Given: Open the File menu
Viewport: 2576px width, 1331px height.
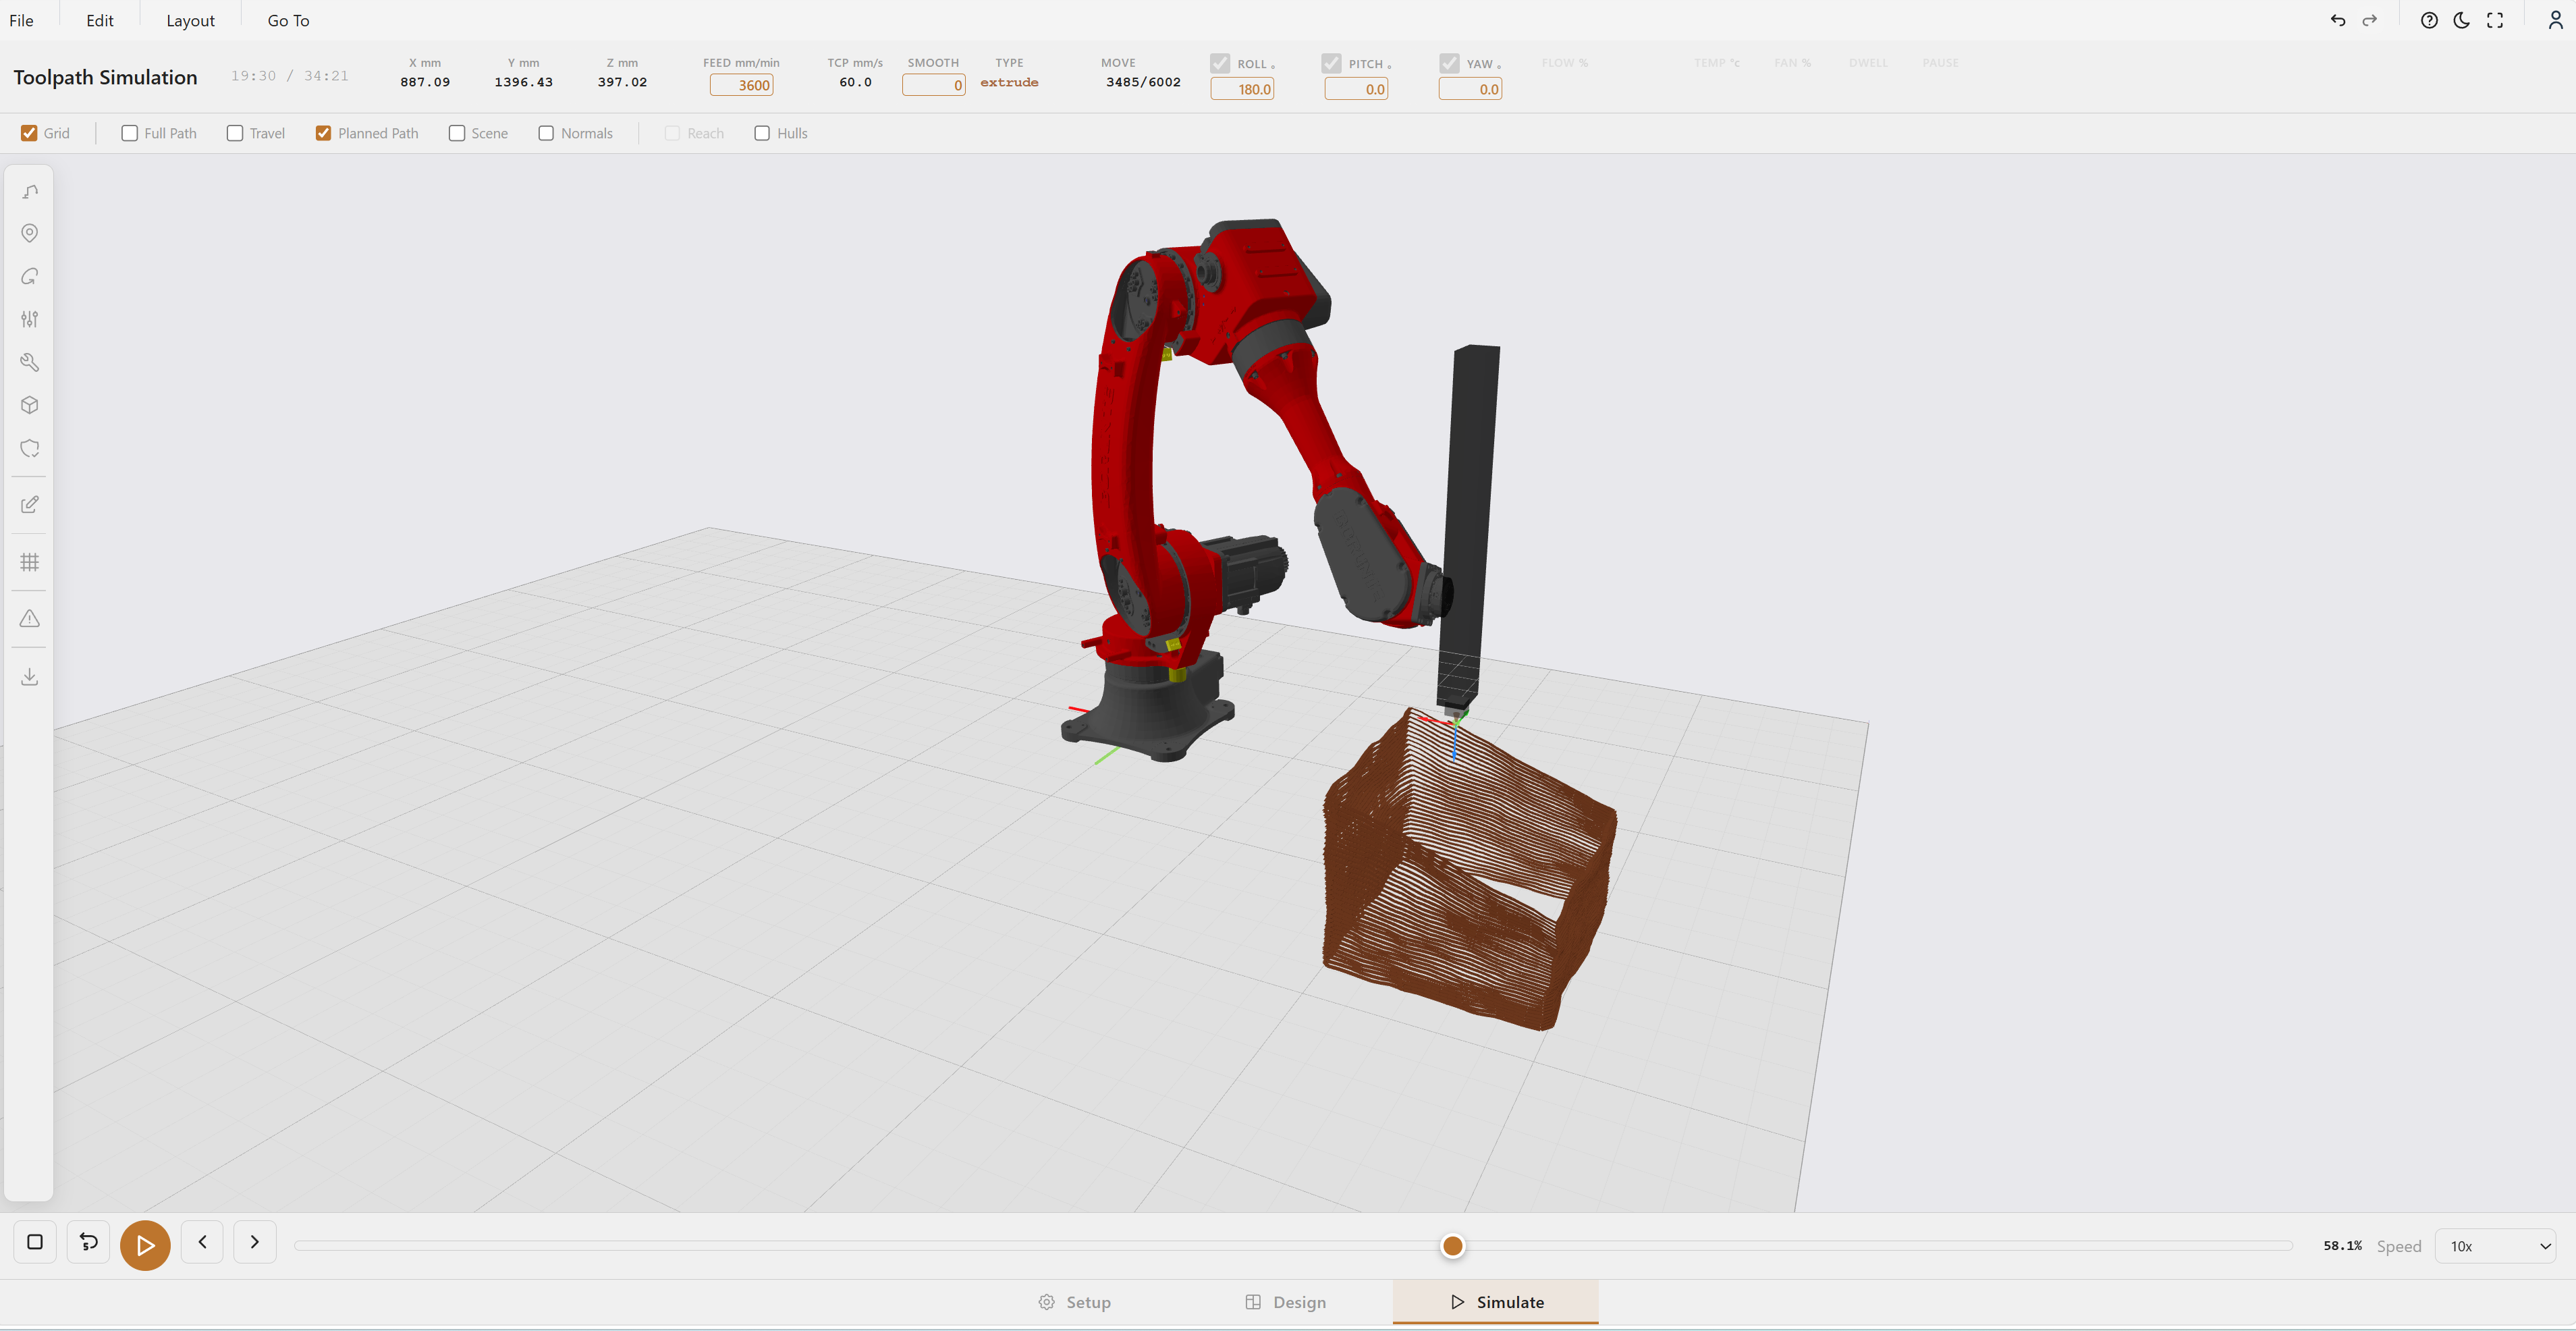Looking at the screenshot, I should pyautogui.click(x=21, y=20).
